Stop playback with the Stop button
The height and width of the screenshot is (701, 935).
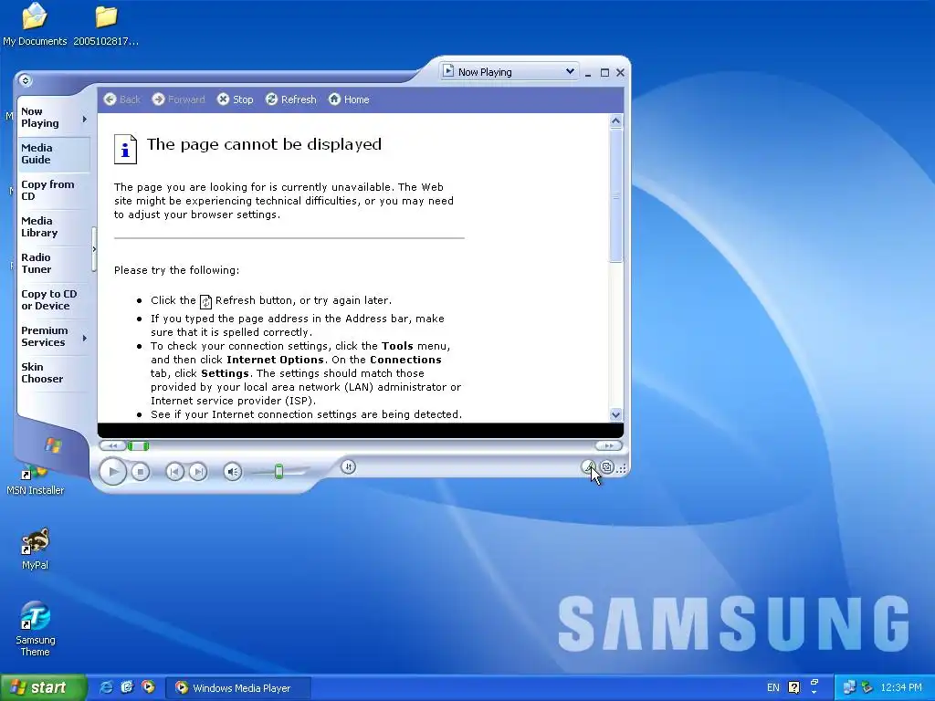140,472
